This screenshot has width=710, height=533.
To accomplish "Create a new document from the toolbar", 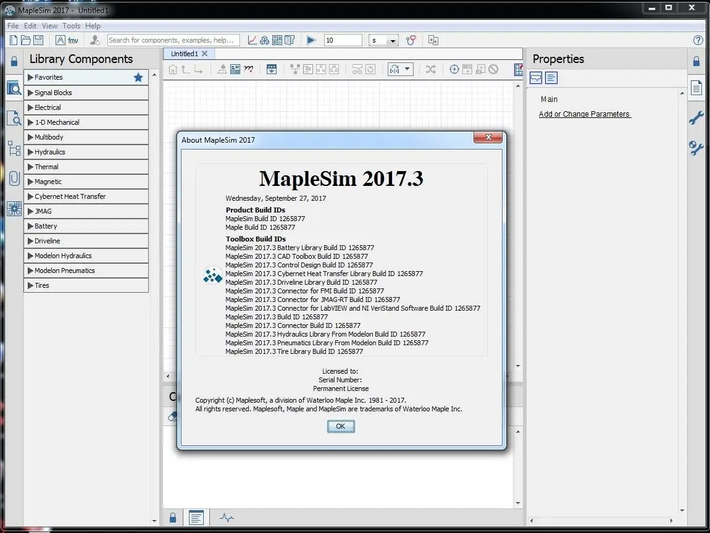I will [14, 40].
